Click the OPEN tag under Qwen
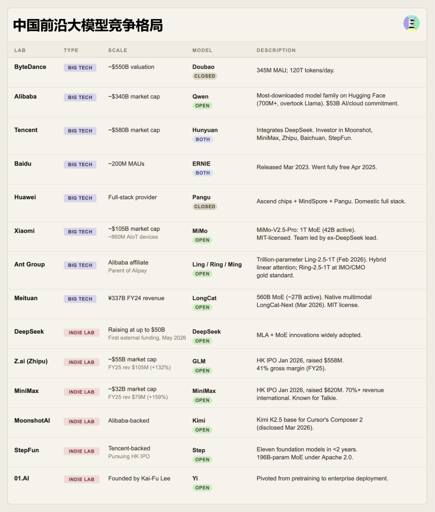 [202, 106]
